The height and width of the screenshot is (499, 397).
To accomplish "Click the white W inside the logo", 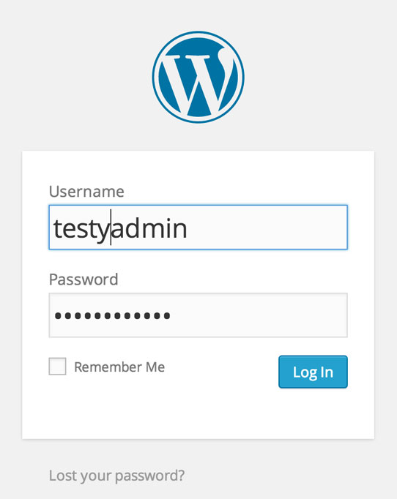I will (198, 82).
